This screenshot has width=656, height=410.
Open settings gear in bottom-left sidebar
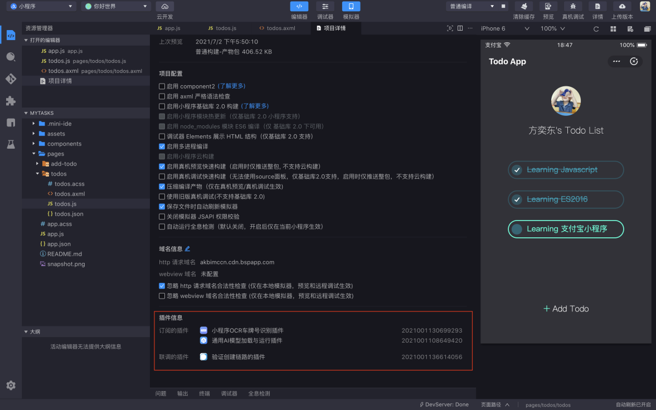(x=11, y=385)
